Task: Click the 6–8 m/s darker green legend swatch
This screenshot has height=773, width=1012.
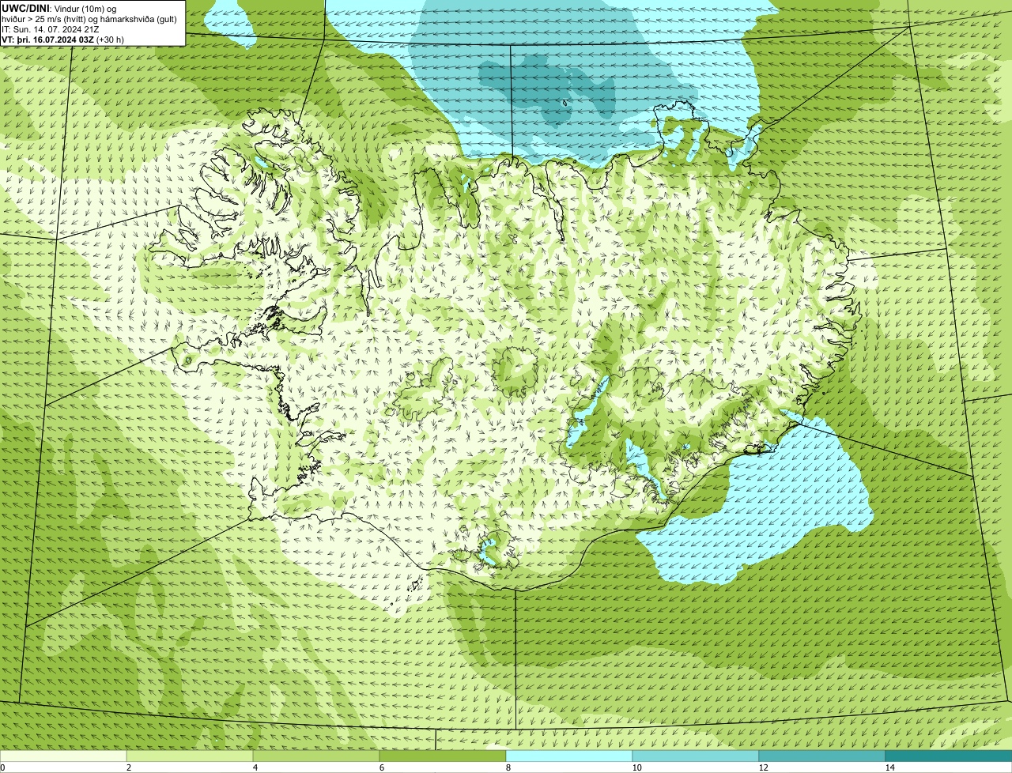Action: (x=443, y=756)
